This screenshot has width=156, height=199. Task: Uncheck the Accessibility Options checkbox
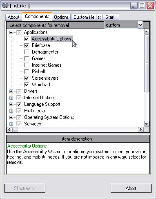coord(27,39)
